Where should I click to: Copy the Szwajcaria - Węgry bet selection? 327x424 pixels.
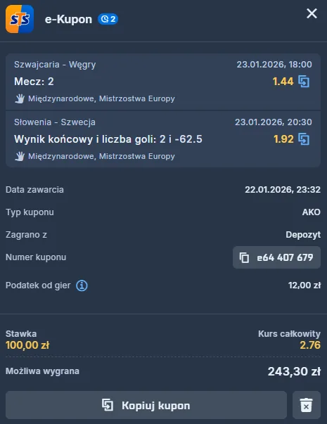tap(304, 82)
